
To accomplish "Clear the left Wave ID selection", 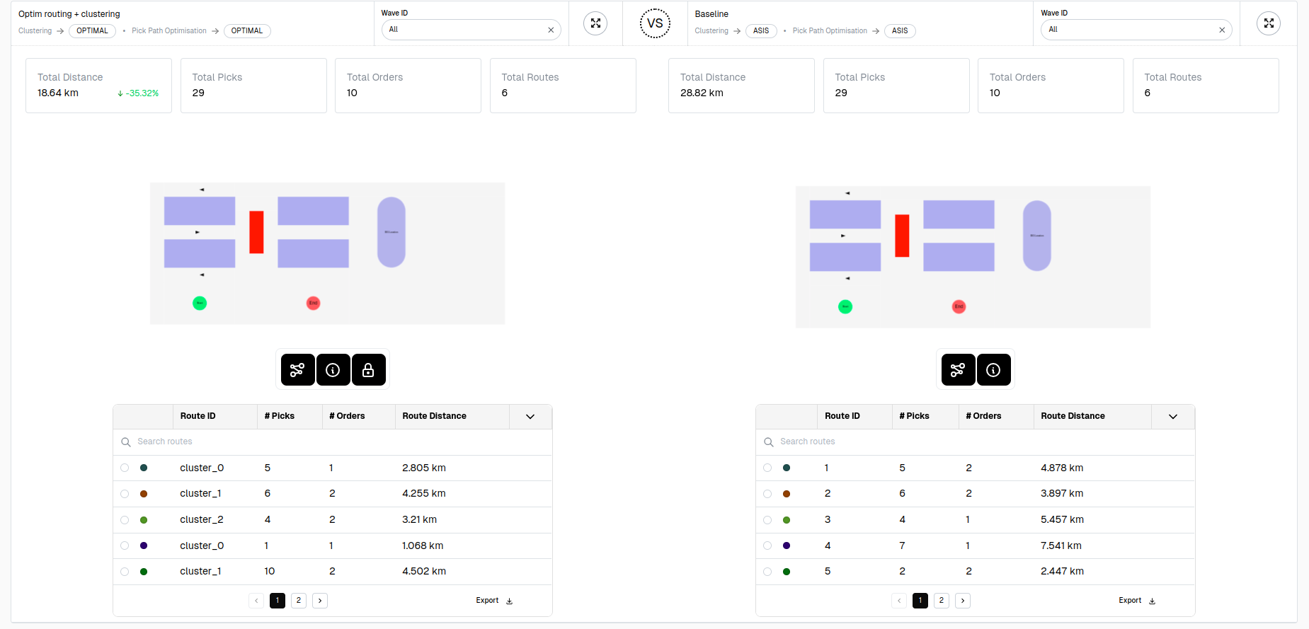I will [551, 30].
